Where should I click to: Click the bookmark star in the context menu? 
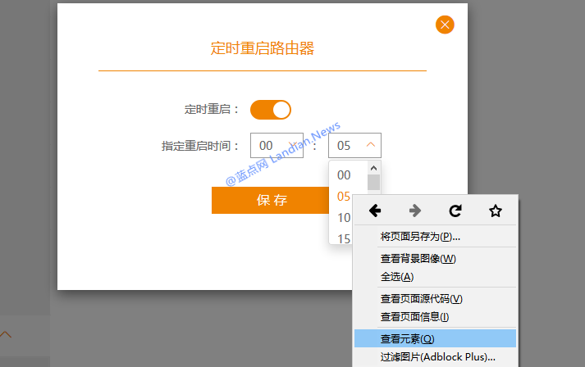tap(496, 211)
